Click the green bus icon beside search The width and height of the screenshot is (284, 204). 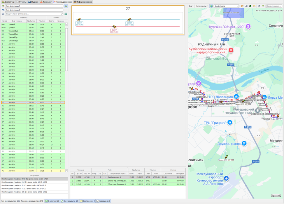[x=66, y=14]
